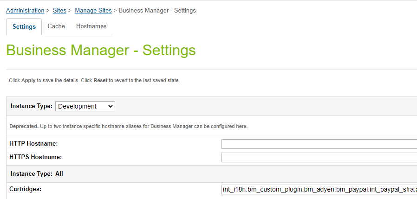417x199 pixels.
Task: Click the Deprecated hostname aliases notice
Action: pyautogui.click(x=129, y=127)
